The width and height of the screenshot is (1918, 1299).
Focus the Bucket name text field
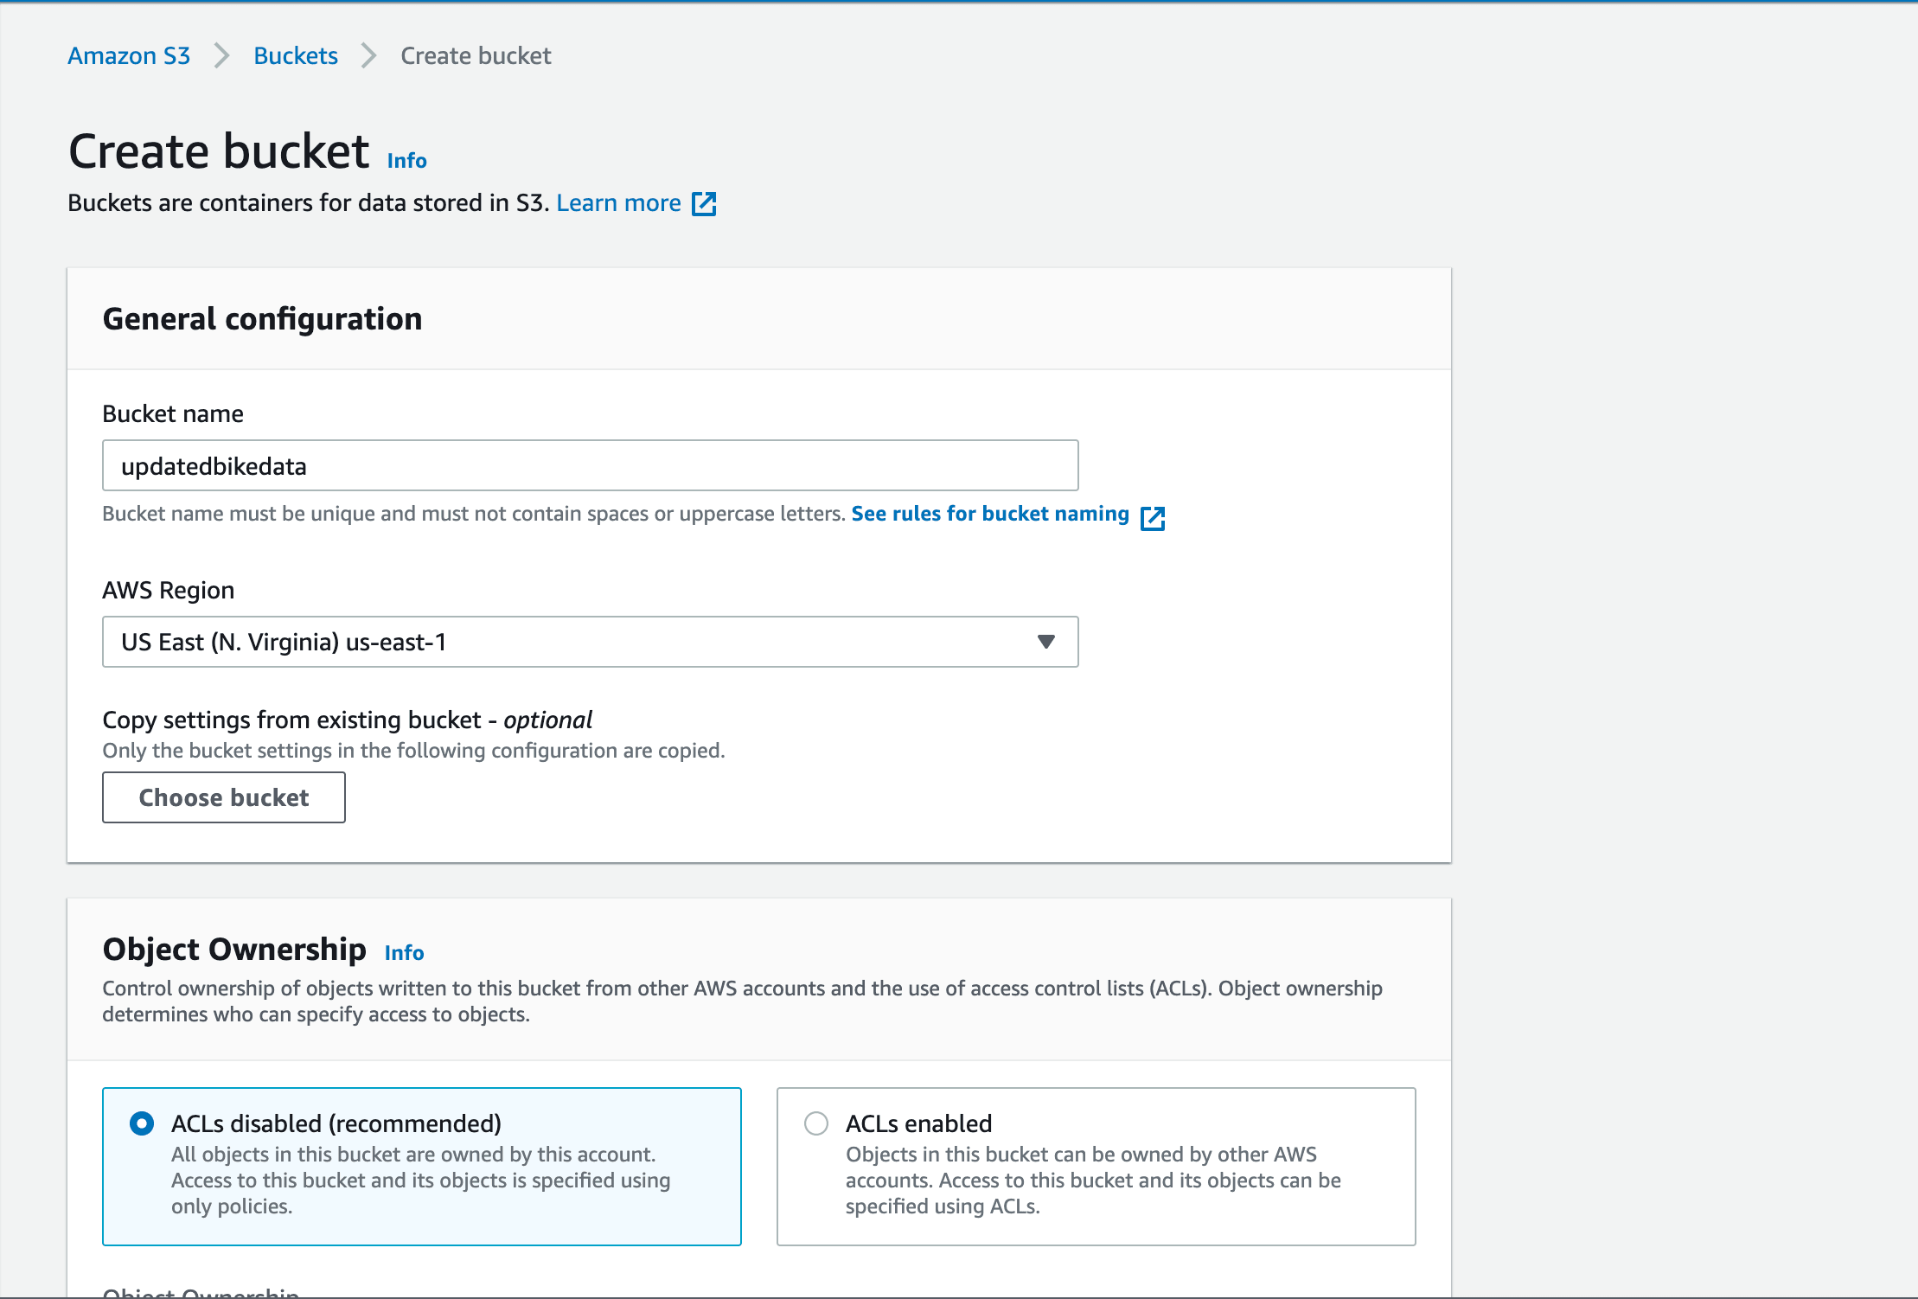590,466
